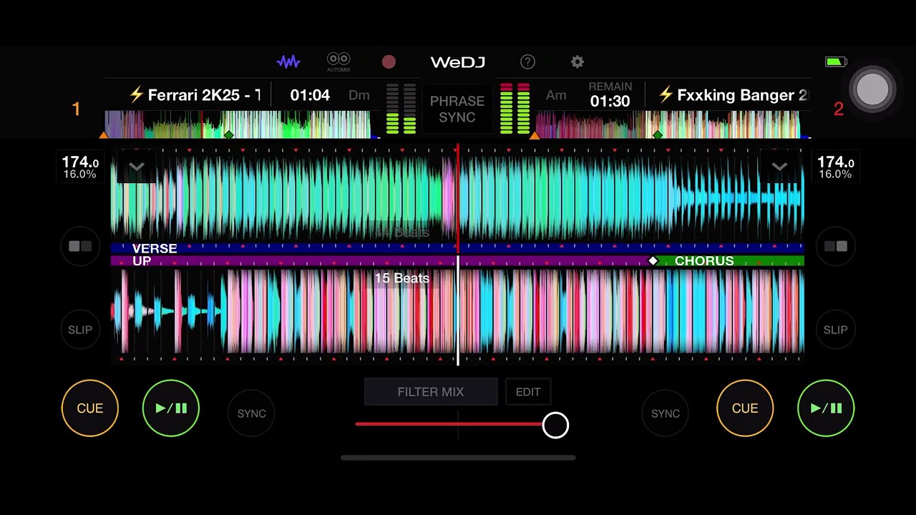The height and width of the screenshot is (515, 916).
Task: Expand deck 1 options chevron
Action: [136, 167]
